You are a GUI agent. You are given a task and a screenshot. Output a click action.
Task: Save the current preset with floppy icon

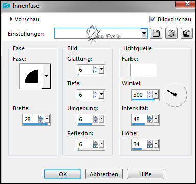click(156, 33)
